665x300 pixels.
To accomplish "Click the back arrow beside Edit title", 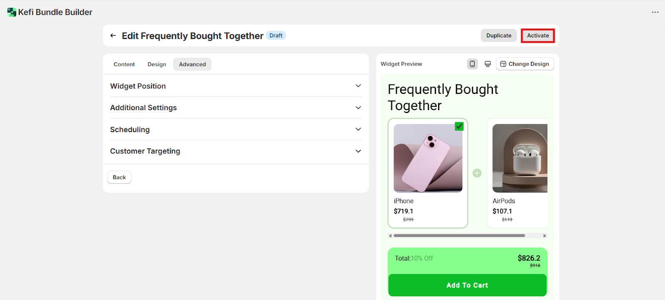I will click(113, 36).
